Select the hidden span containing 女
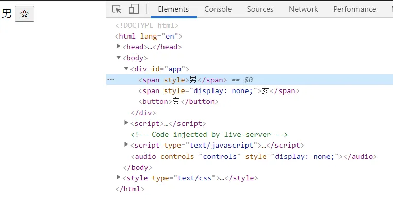 [x=219, y=90]
